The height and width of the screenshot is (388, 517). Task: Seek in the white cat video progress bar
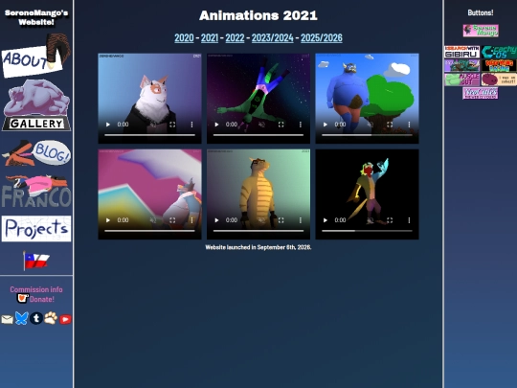pos(149,135)
